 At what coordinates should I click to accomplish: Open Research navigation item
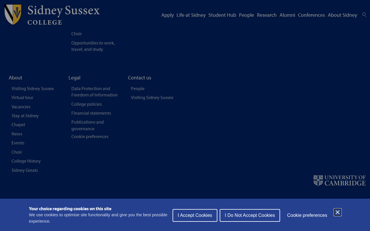coord(267,15)
